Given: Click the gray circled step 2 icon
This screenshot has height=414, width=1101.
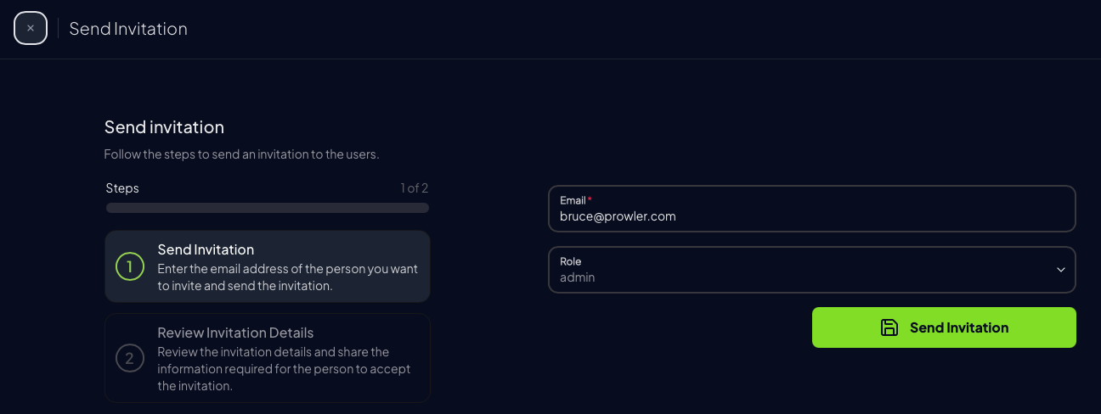Looking at the screenshot, I should 130,358.
